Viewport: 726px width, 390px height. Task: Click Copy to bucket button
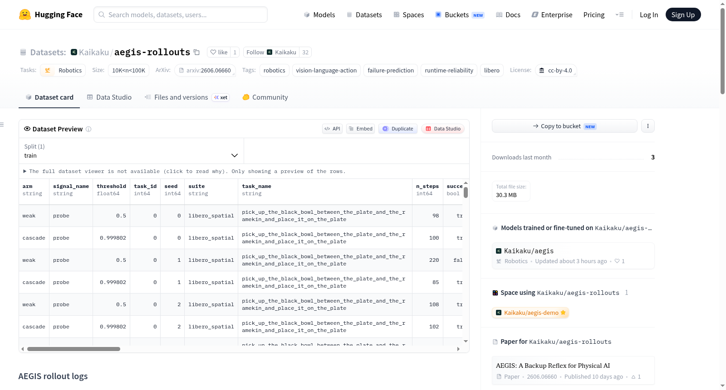pos(564,126)
